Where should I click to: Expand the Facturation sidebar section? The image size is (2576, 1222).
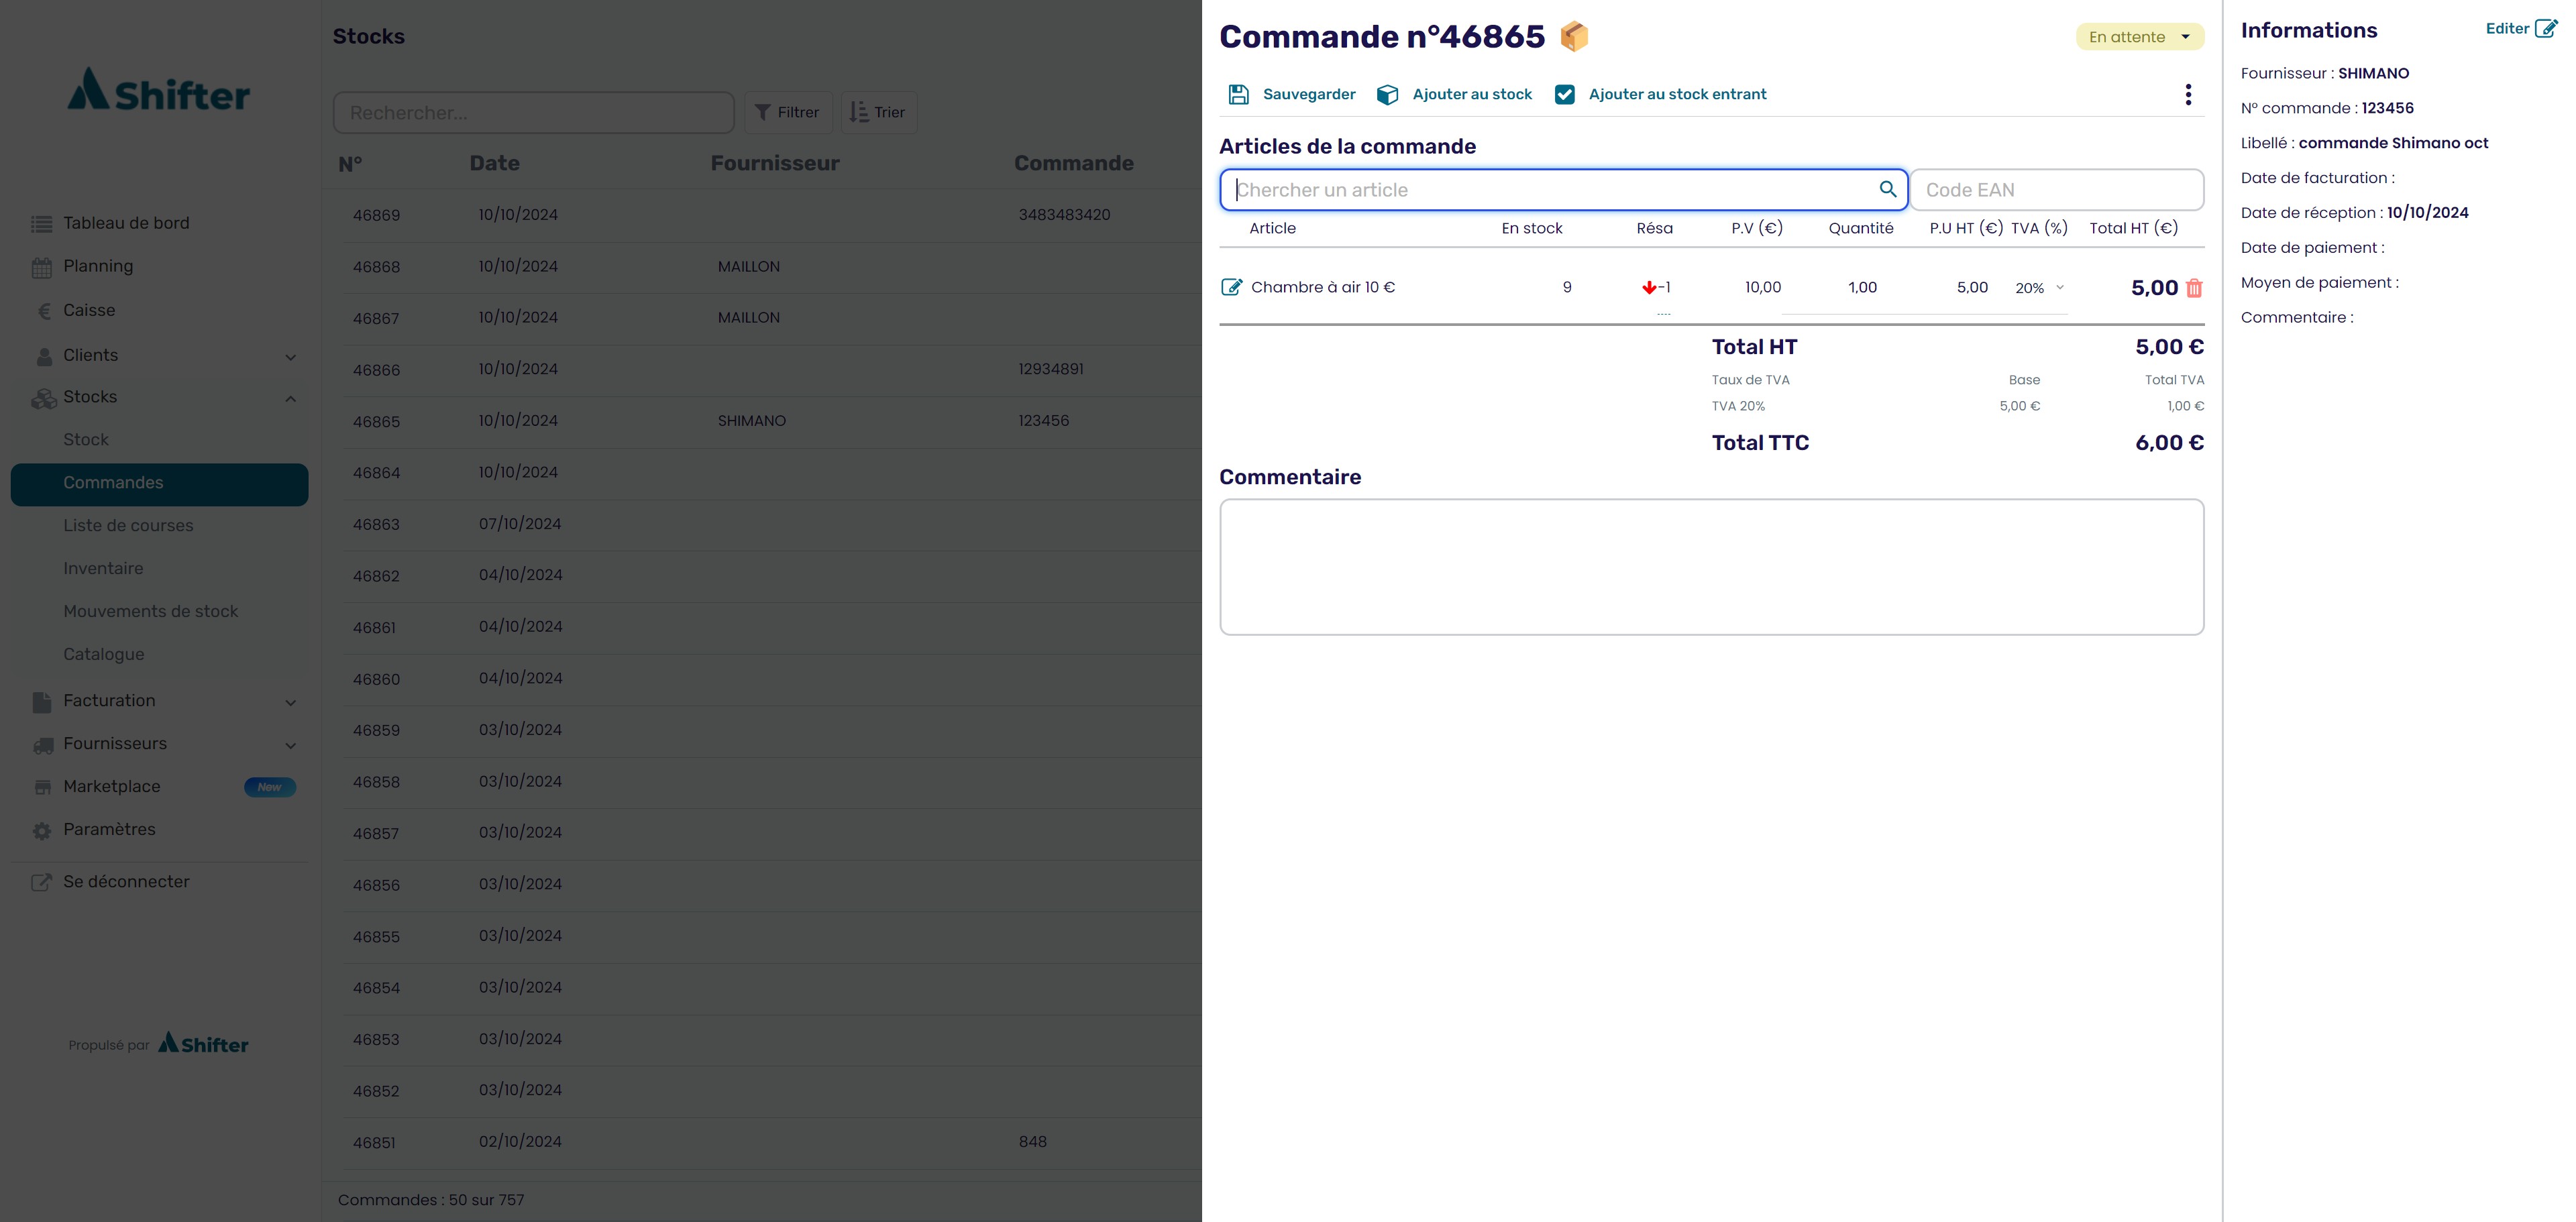290,702
